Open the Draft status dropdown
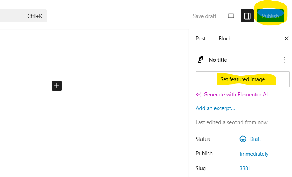This screenshot has height=177, width=292. coord(255,139)
